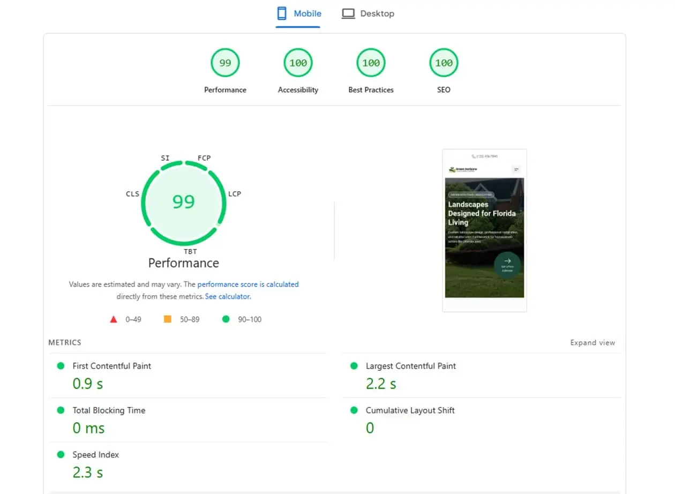Screen dimensions: 675x494
Task: Click the Accessibility score circle of 100
Action: (298, 62)
